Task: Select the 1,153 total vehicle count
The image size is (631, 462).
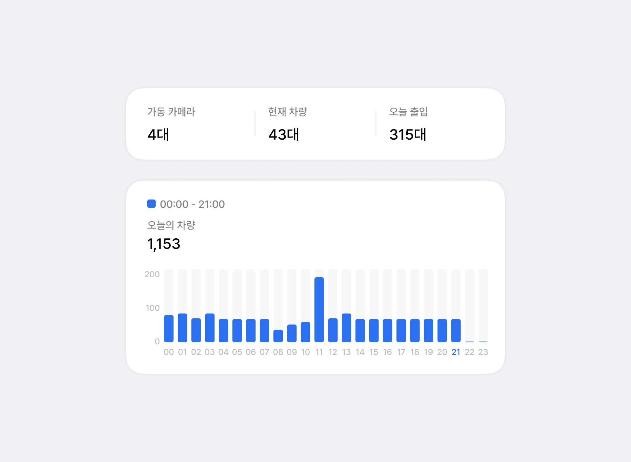Action: (163, 244)
